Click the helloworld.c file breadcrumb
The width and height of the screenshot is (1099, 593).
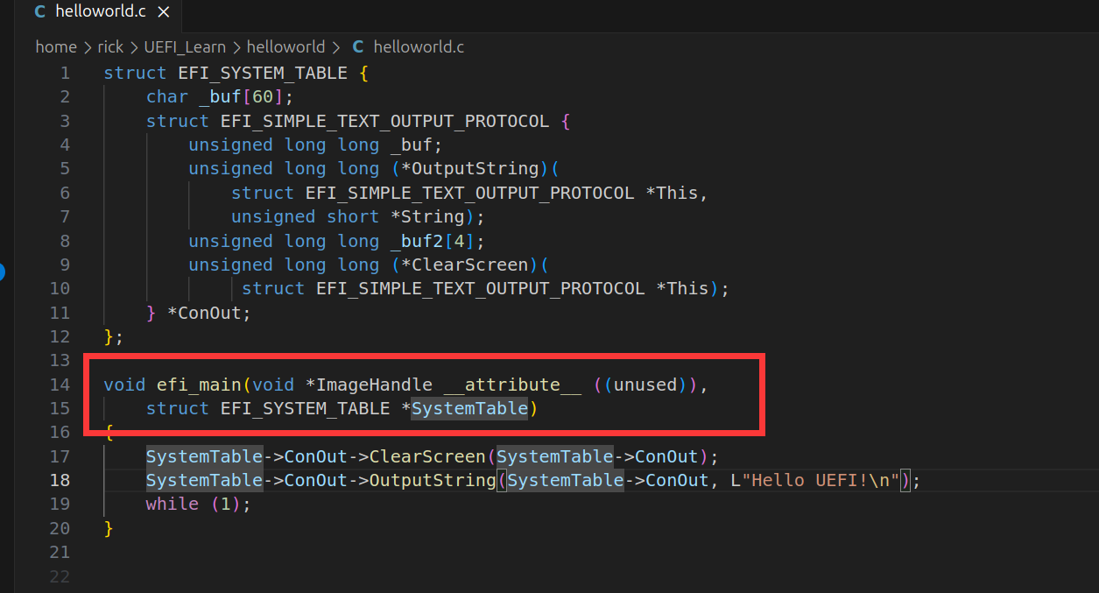[x=419, y=47]
